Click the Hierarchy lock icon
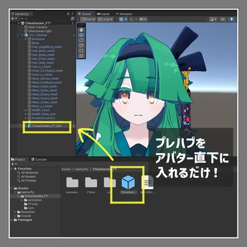 [68, 14]
